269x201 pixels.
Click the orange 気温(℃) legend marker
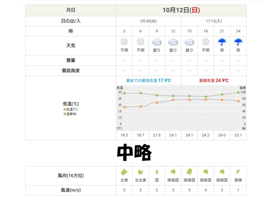65,110
